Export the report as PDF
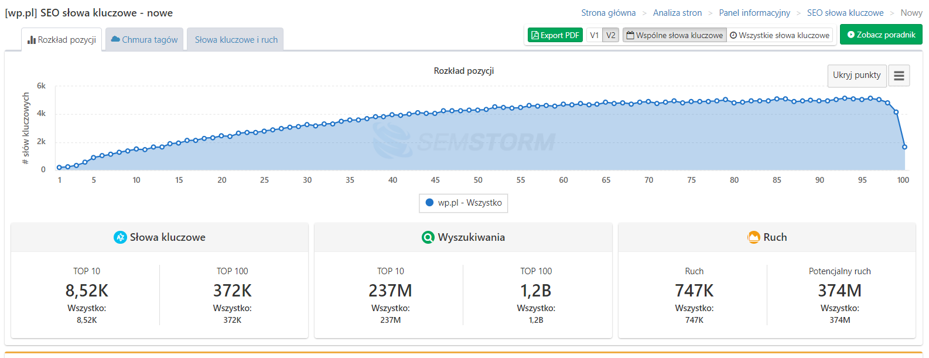This screenshot has width=929, height=358. (555, 35)
